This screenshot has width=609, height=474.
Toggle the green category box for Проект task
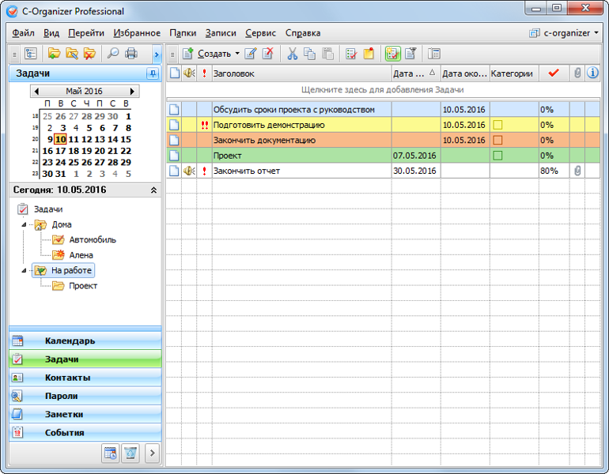coord(497,156)
